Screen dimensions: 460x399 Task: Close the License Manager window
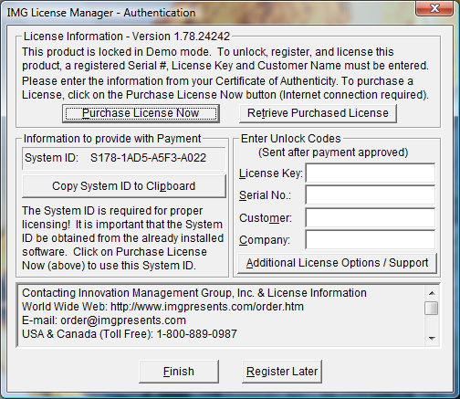click(434, 8)
